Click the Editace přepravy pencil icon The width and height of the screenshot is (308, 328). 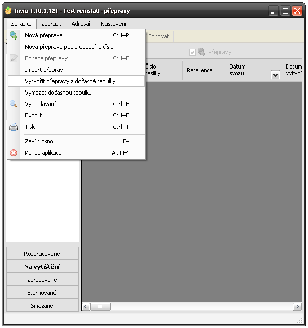[14, 58]
